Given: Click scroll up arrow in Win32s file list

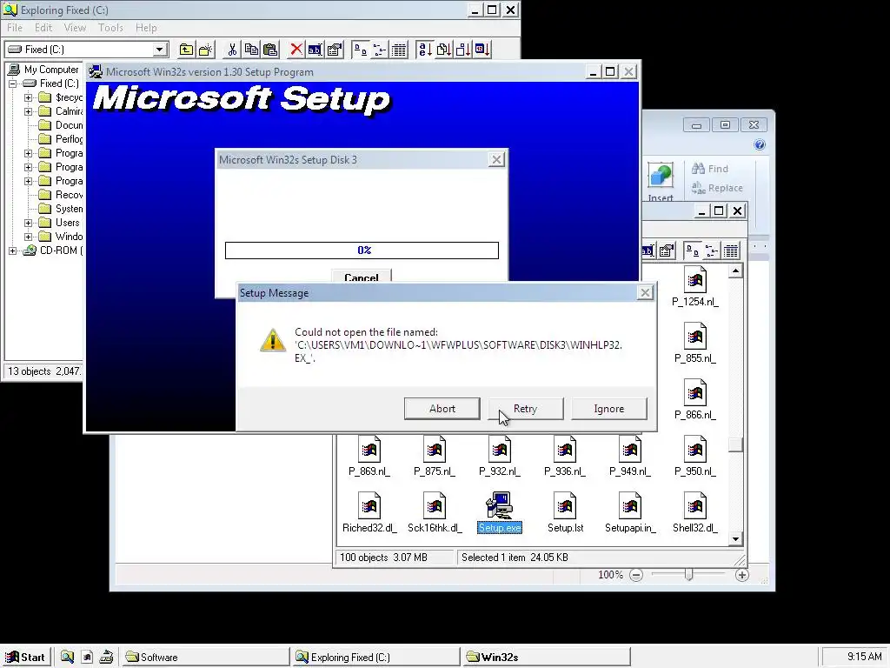Looking at the screenshot, I should pyautogui.click(x=735, y=271).
